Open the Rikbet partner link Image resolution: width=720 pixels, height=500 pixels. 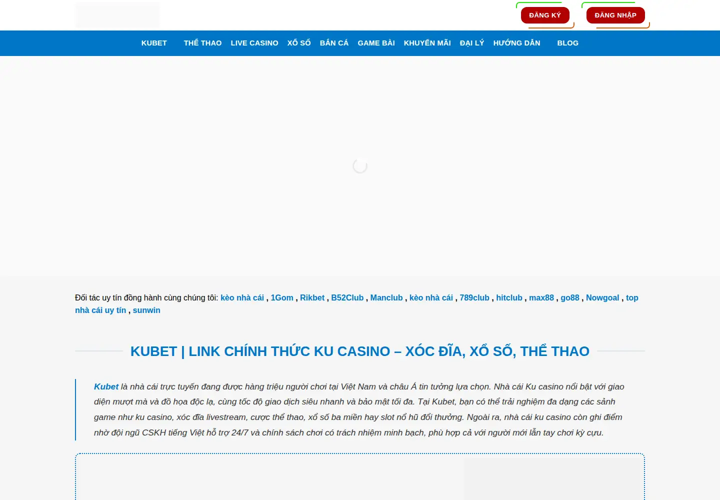coord(312,297)
